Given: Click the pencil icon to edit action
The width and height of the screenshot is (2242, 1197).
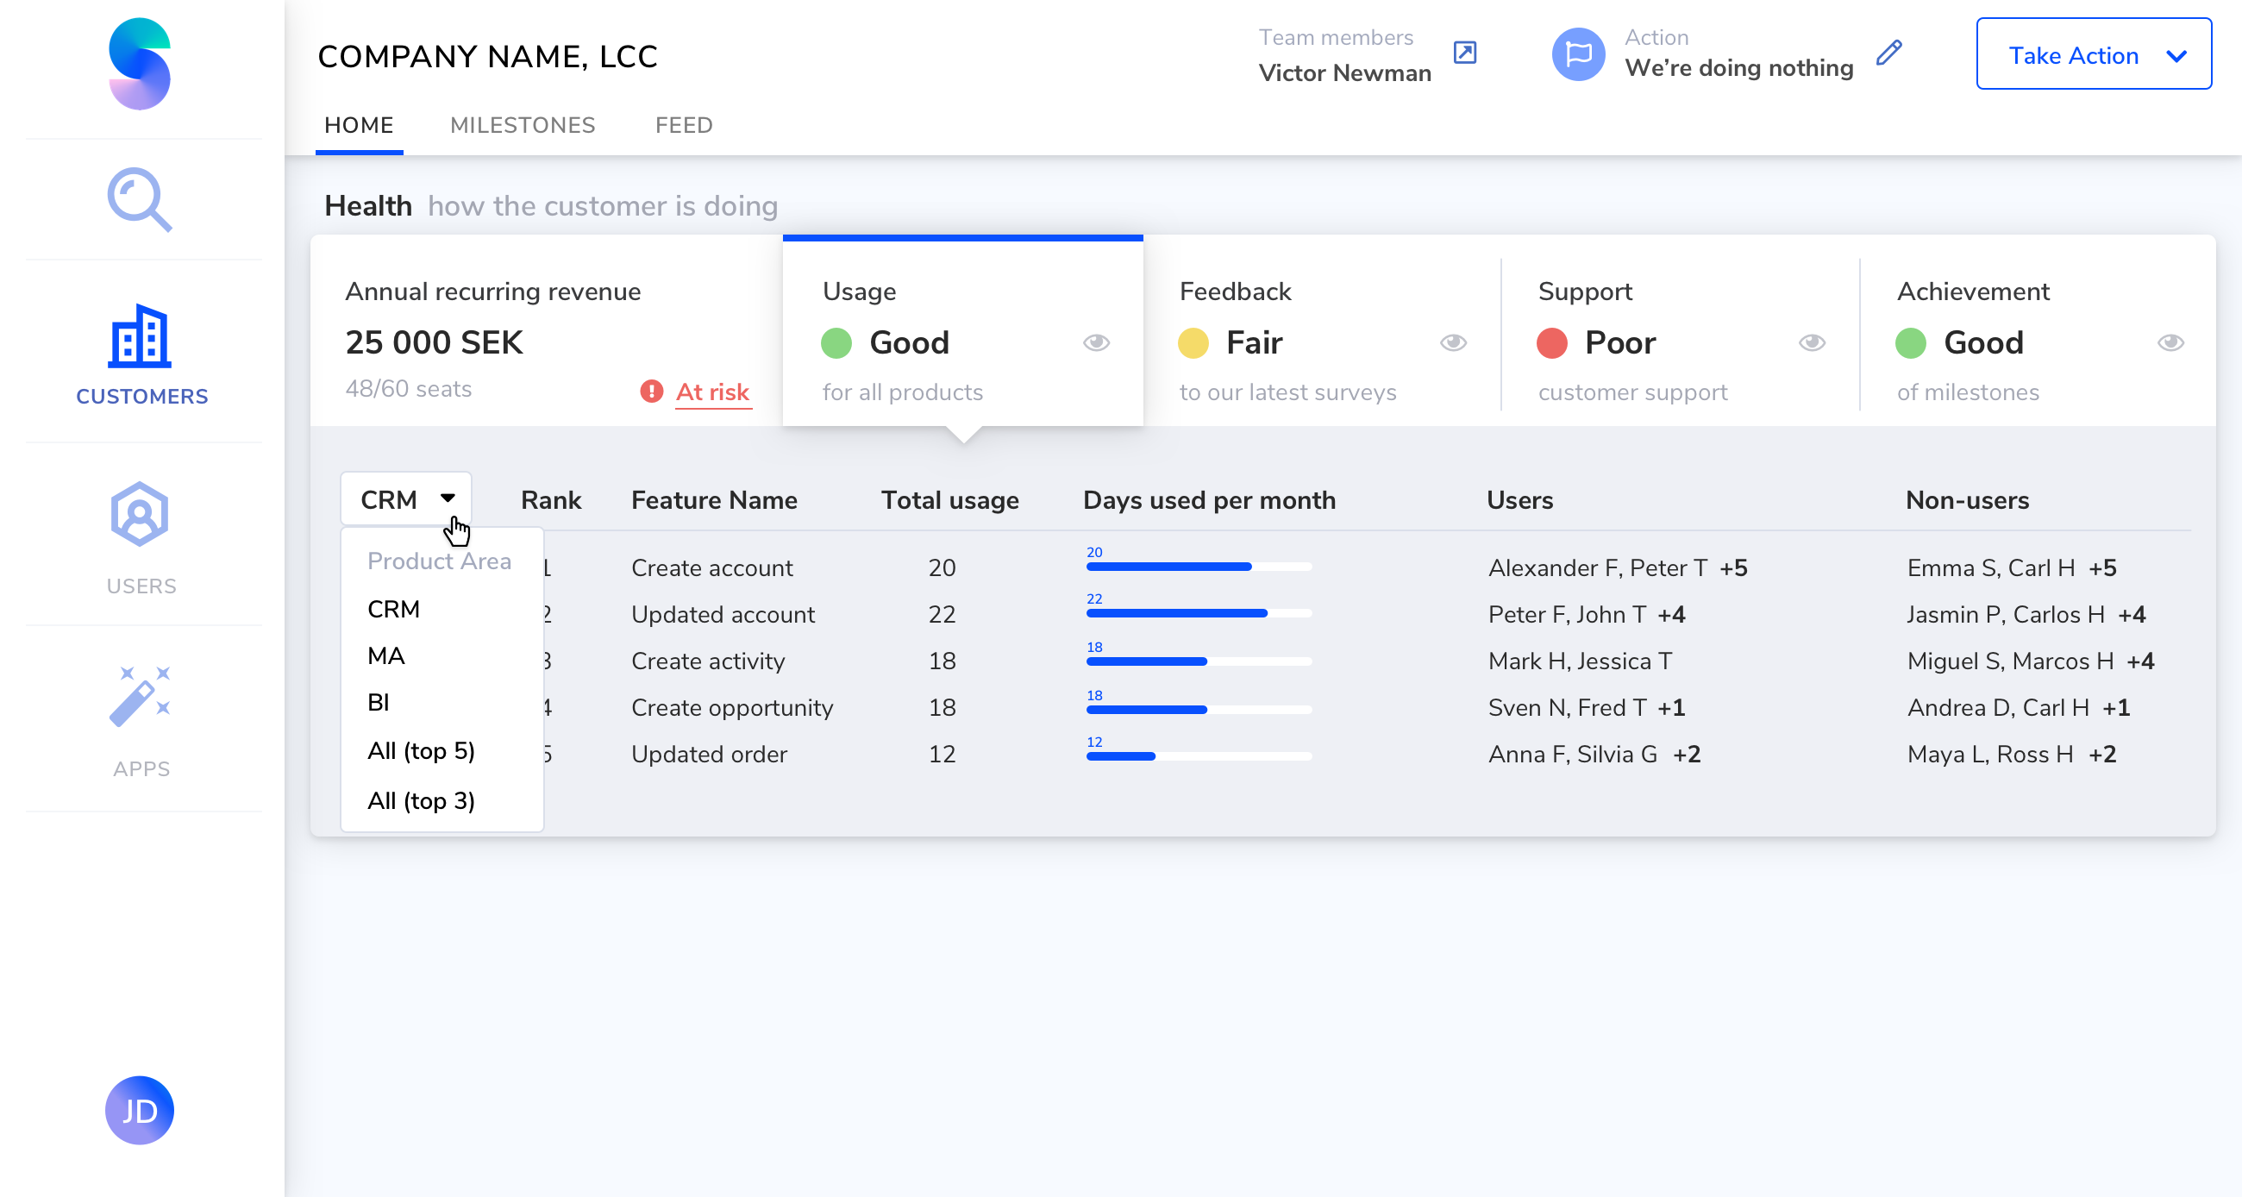Looking at the screenshot, I should coord(1888,53).
